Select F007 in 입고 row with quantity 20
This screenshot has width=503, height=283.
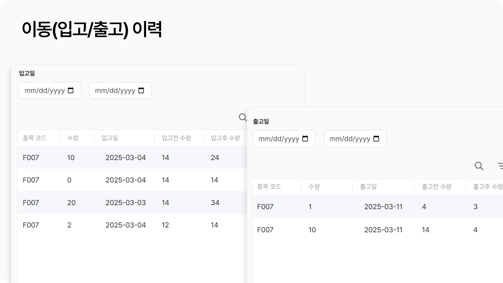coord(31,203)
